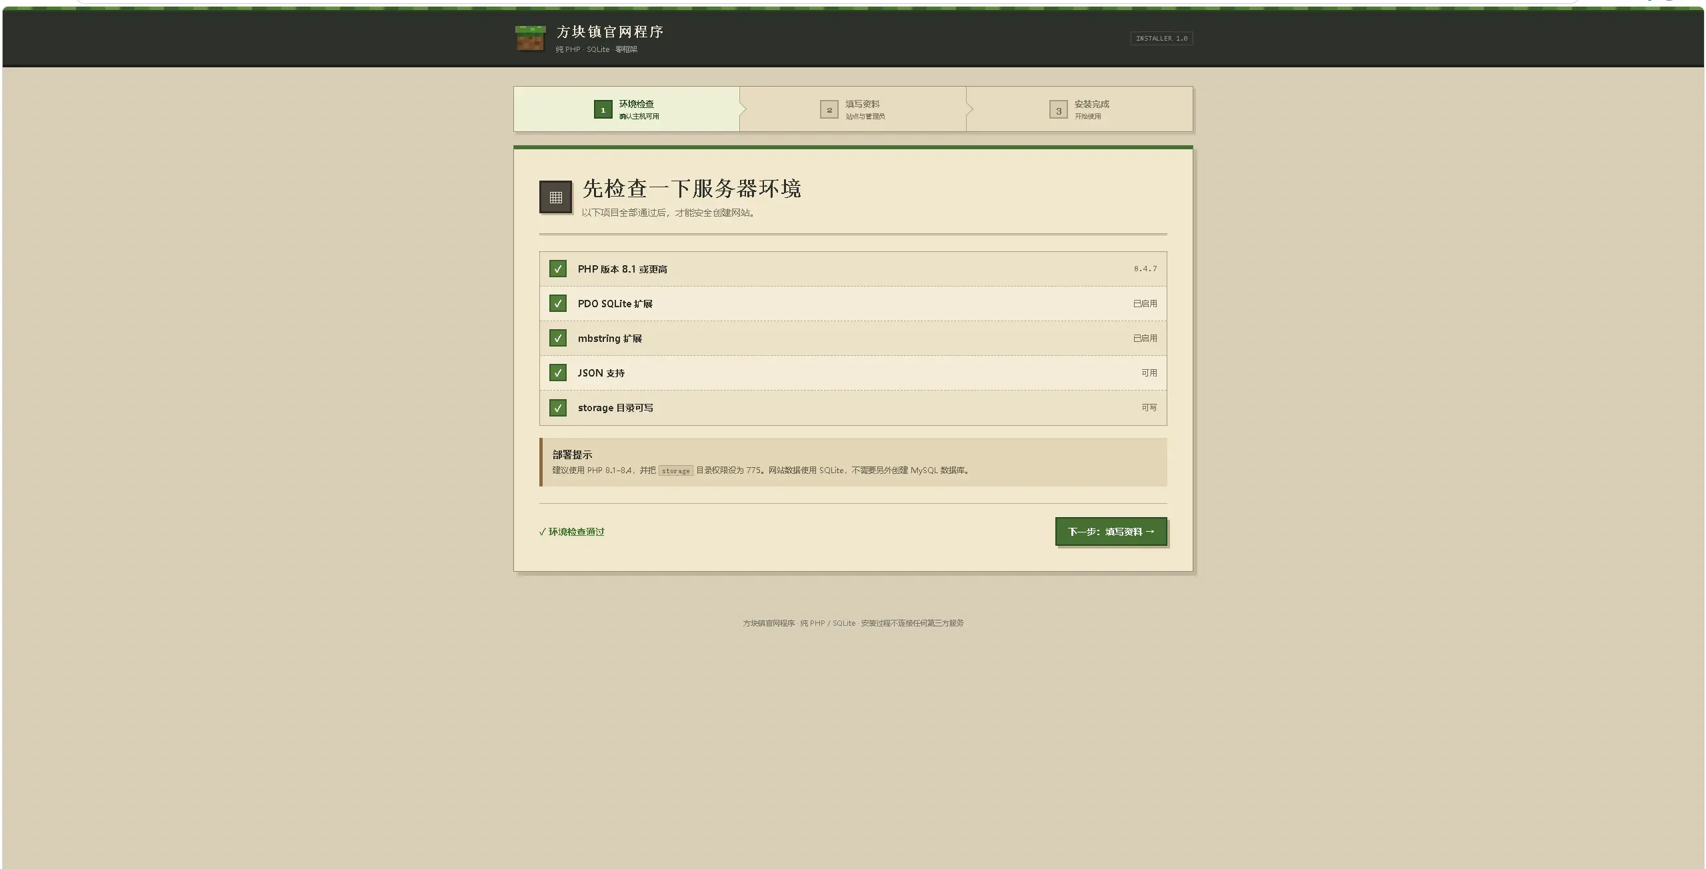Select the 填写资料 step tab
This screenshot has height=869, width=1706.
click(853, 109)
